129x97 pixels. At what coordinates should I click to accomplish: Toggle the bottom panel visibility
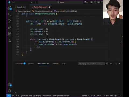(x=98, y=2)
